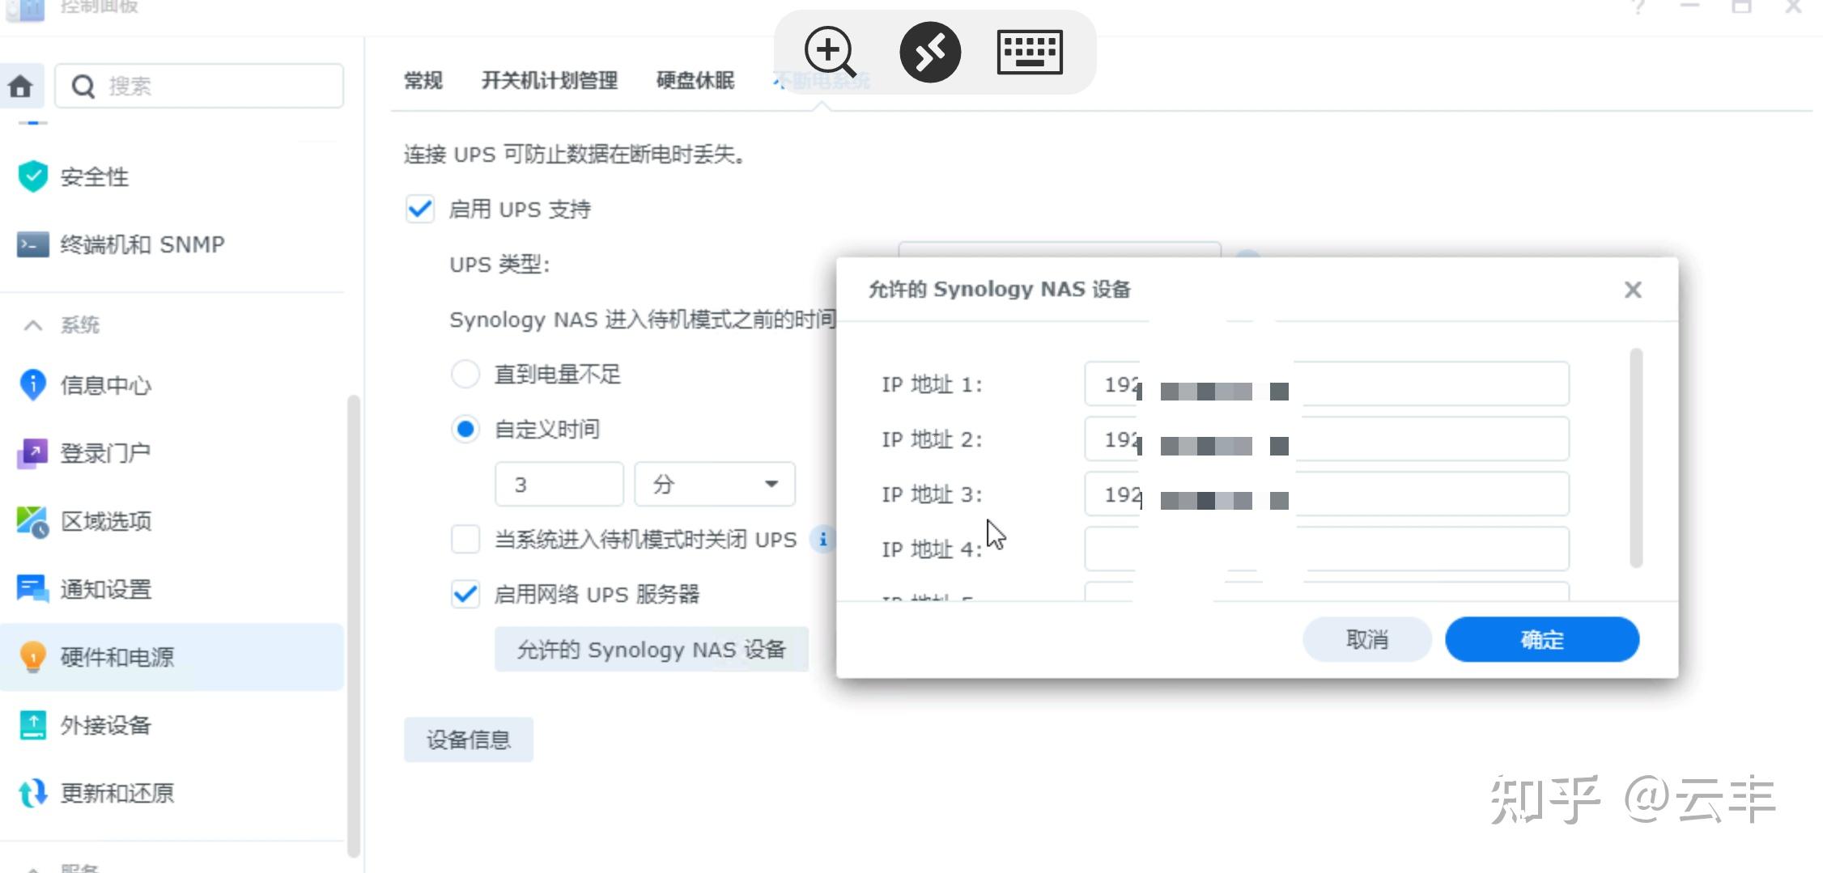
Task: Open 通知设置 from sidebar
Action: pos(105,590)
